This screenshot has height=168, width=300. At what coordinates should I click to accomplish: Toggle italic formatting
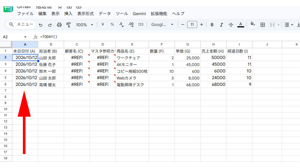click(x=221, y=25)
